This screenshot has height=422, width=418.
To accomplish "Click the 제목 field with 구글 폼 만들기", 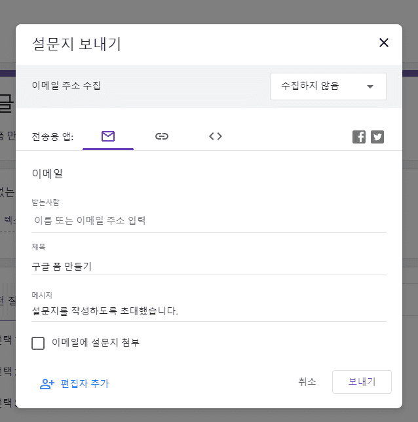I will 209,267.
